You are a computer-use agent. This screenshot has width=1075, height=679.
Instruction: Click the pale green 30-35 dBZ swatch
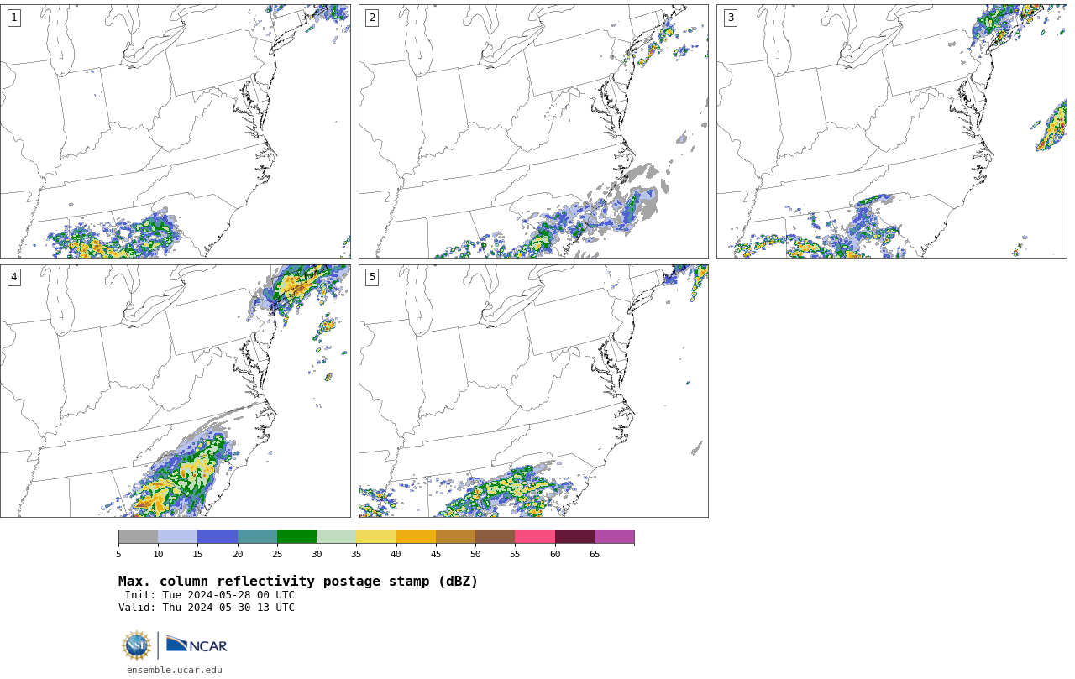pos(336,537)
